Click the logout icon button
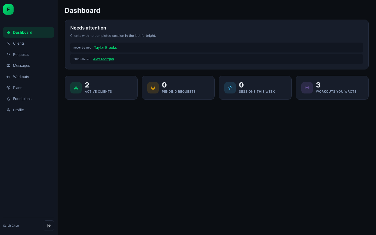The height and width of the screenshot is (235, 376). pyautogui.click(x=49, y=226)
